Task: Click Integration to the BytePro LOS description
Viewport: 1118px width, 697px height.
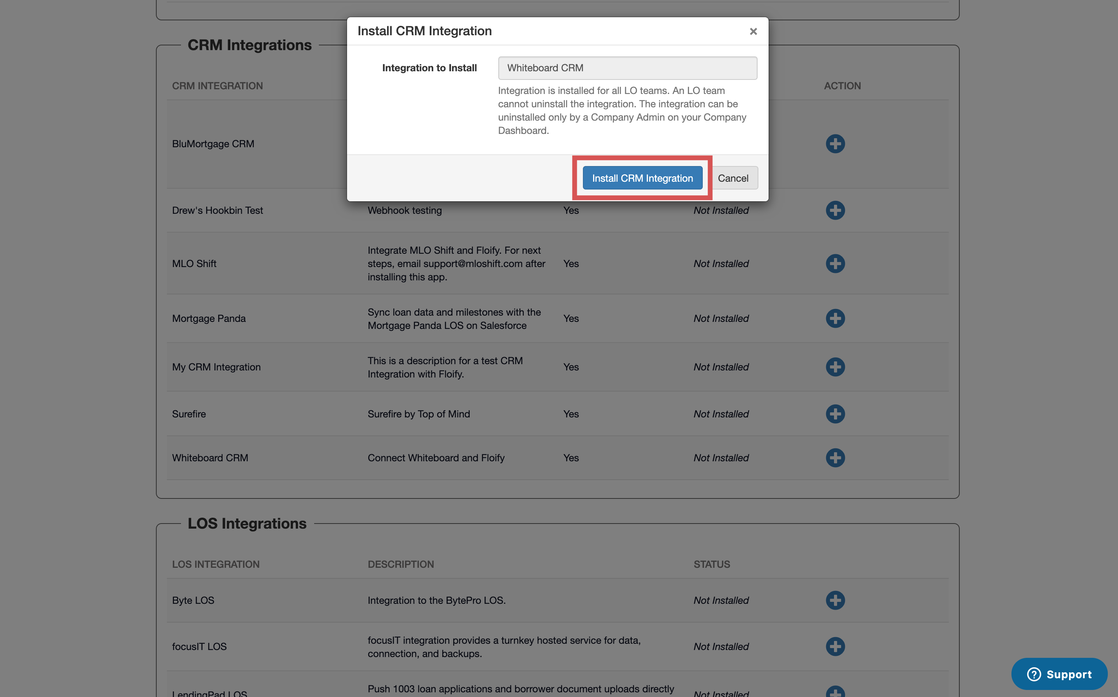Action: point(437,600)
